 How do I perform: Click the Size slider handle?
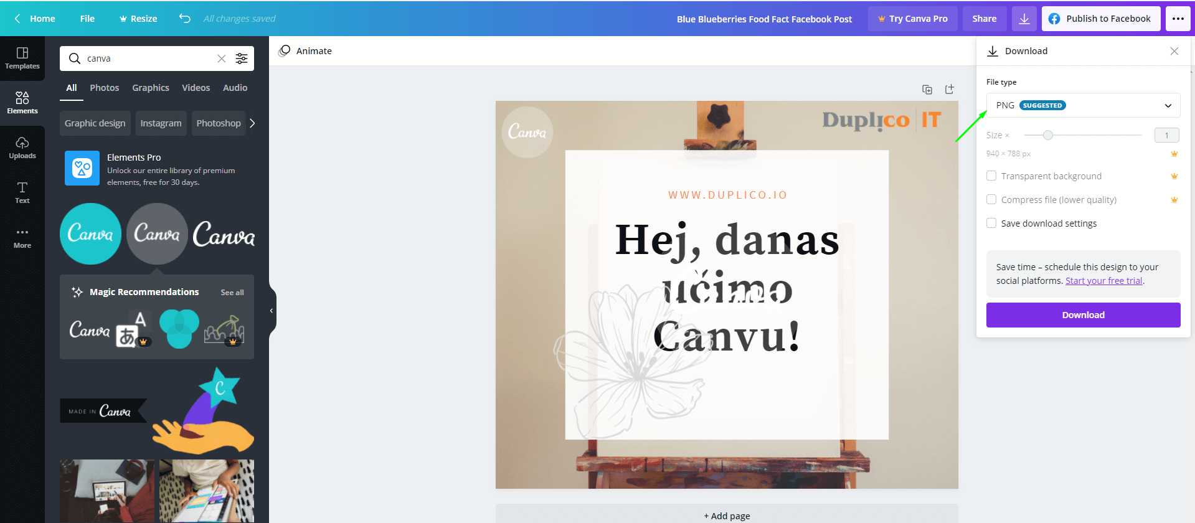[x=1048, y=135]
